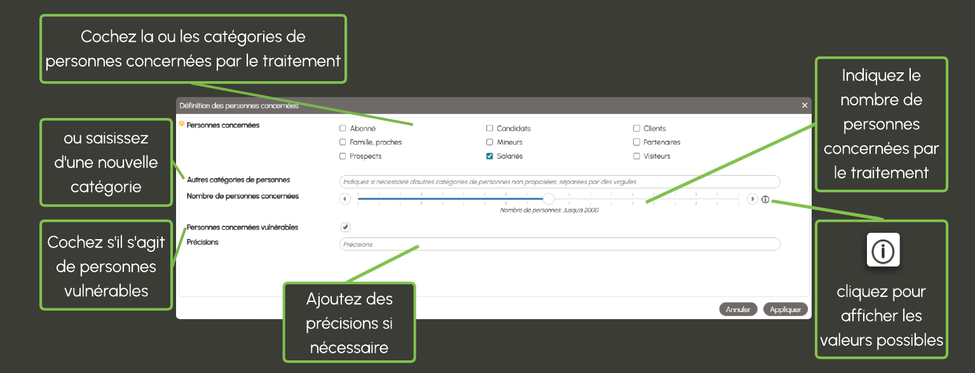This screenshot has width=975, height=373.
Task: Click the info icon beside the slider
Action: (x=765, y=199)
